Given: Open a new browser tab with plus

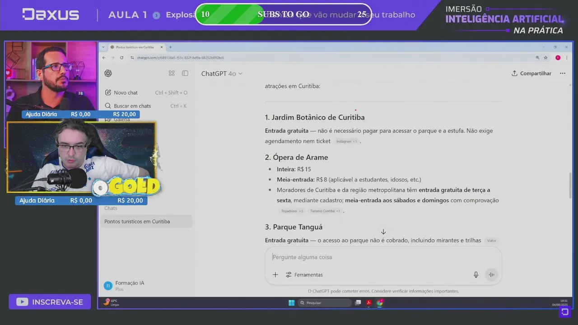Looking at the screenshot, I should [x=170, y=47].
